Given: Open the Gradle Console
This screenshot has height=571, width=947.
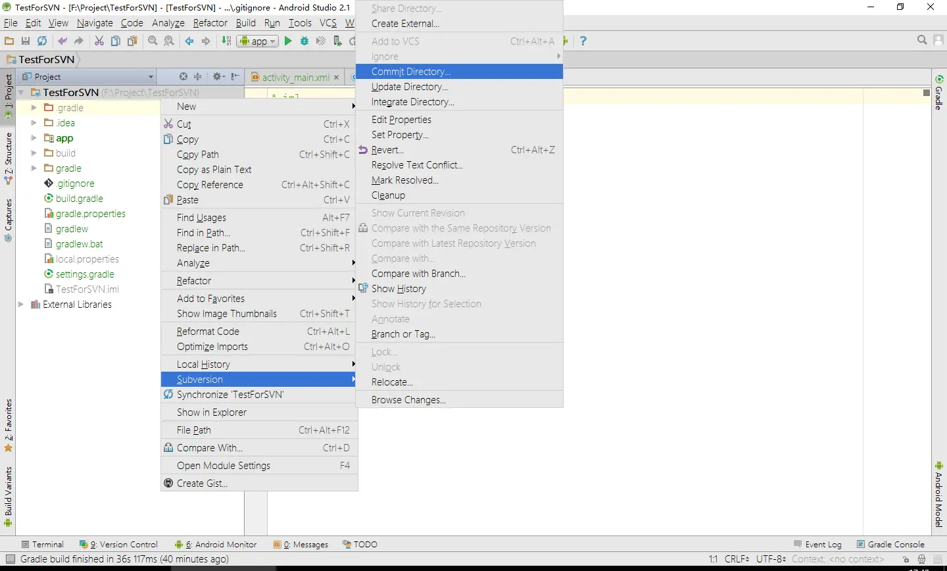Looking at the screenshot, I should click(890, 544).
